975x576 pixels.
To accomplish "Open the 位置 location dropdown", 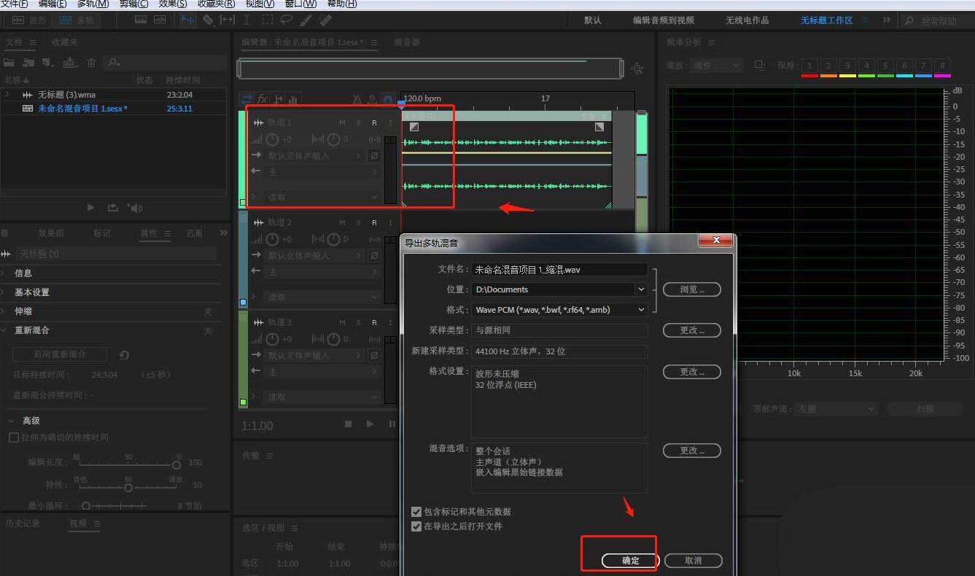I will (641, 289).
